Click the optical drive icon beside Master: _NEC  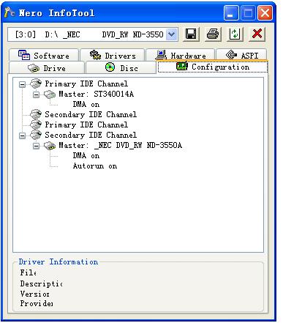pos(50,146)
